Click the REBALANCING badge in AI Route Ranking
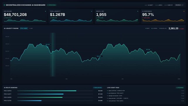Screen dimensions: 188x106 pos(98,87)
